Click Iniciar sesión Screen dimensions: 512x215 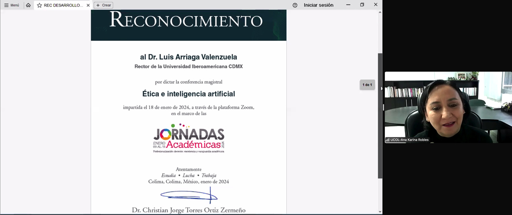point(318,5)
